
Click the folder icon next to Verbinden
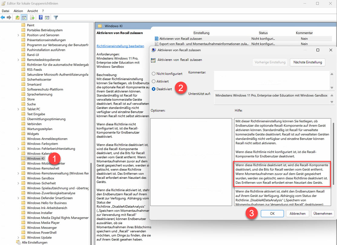point(23,124)
